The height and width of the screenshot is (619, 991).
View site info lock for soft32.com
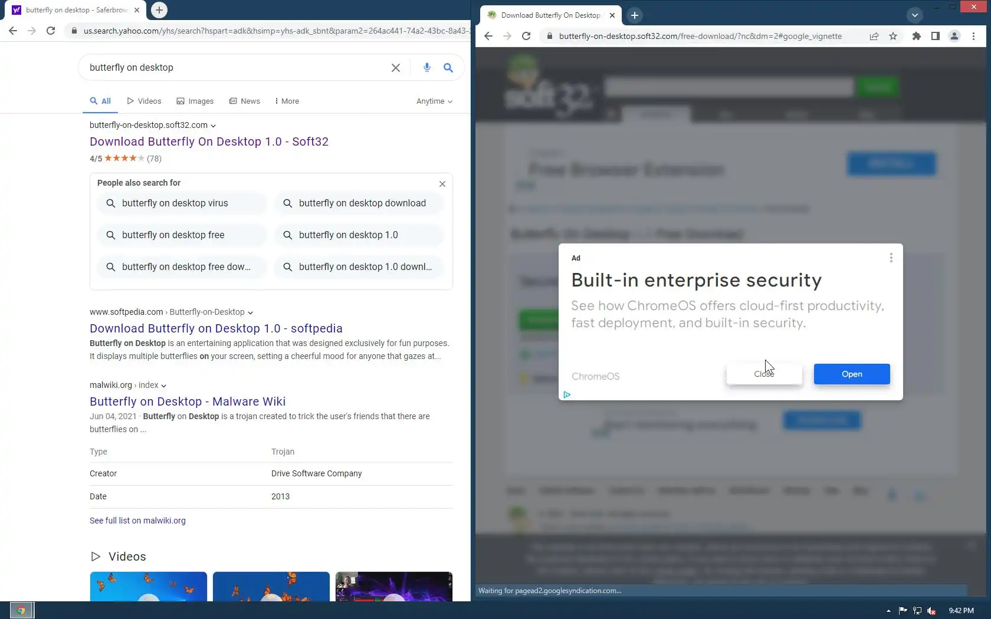pos(549,36)
